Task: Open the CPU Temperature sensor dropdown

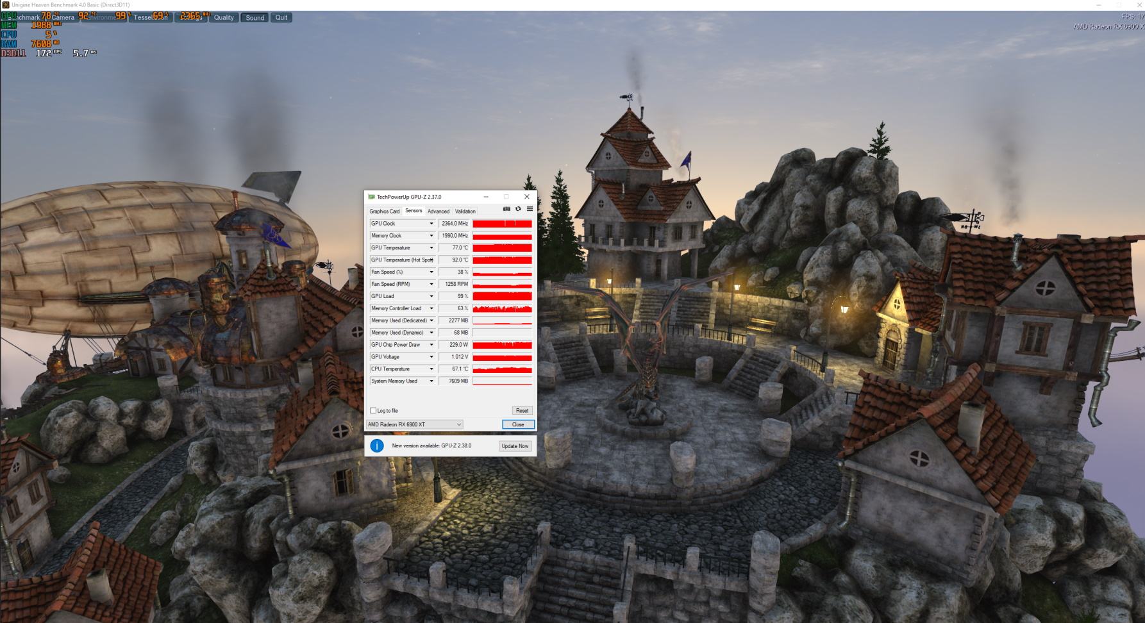Action: [x=431, y=369]
